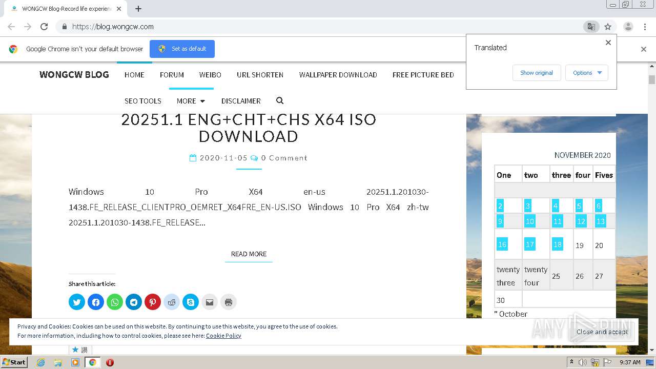The width and height of the screenshot is (656, 369).
Task: Bookmark this page with the star icon
Action: [608, 27]
